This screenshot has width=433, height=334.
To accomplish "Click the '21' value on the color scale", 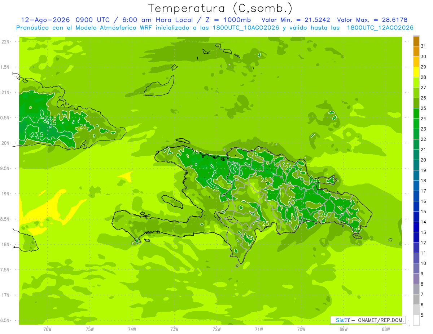I will 424,150.
